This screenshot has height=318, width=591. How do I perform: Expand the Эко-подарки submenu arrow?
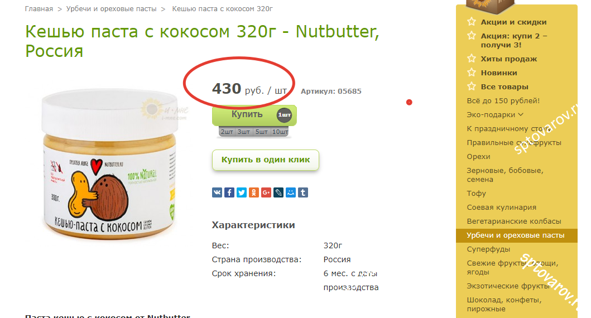click(521, 114)
